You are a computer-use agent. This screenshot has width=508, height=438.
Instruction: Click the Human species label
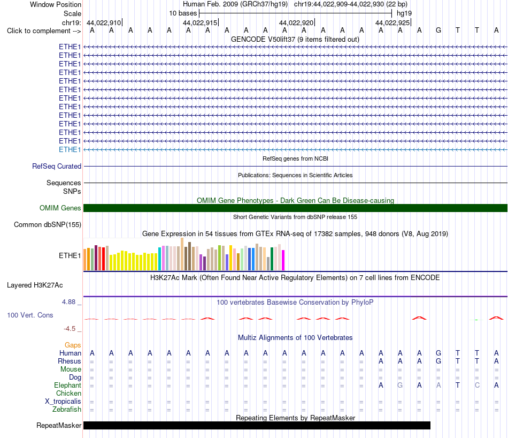[70, 353]
